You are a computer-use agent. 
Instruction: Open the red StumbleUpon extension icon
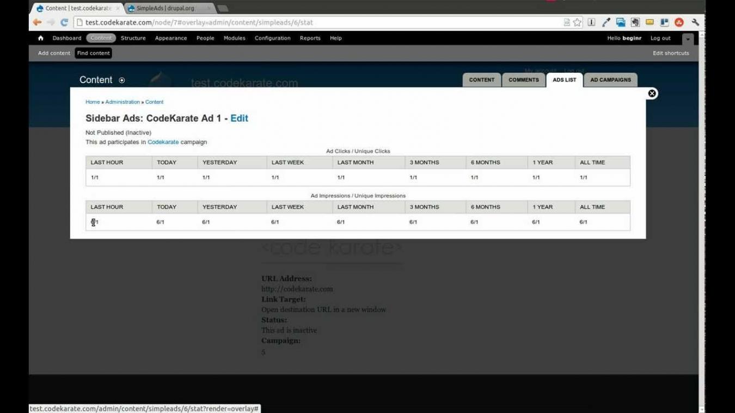pos(679,22)
